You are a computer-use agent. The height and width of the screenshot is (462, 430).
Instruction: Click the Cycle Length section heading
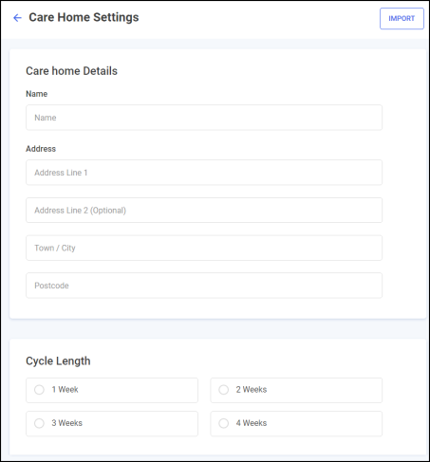[58, 361]
